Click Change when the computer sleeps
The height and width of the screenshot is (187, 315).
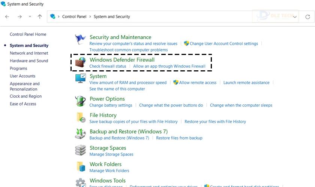(x=241, y=105)
